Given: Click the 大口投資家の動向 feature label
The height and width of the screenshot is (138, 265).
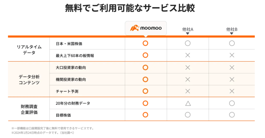Looking at the screenshot, I should [x=71, y=68].
